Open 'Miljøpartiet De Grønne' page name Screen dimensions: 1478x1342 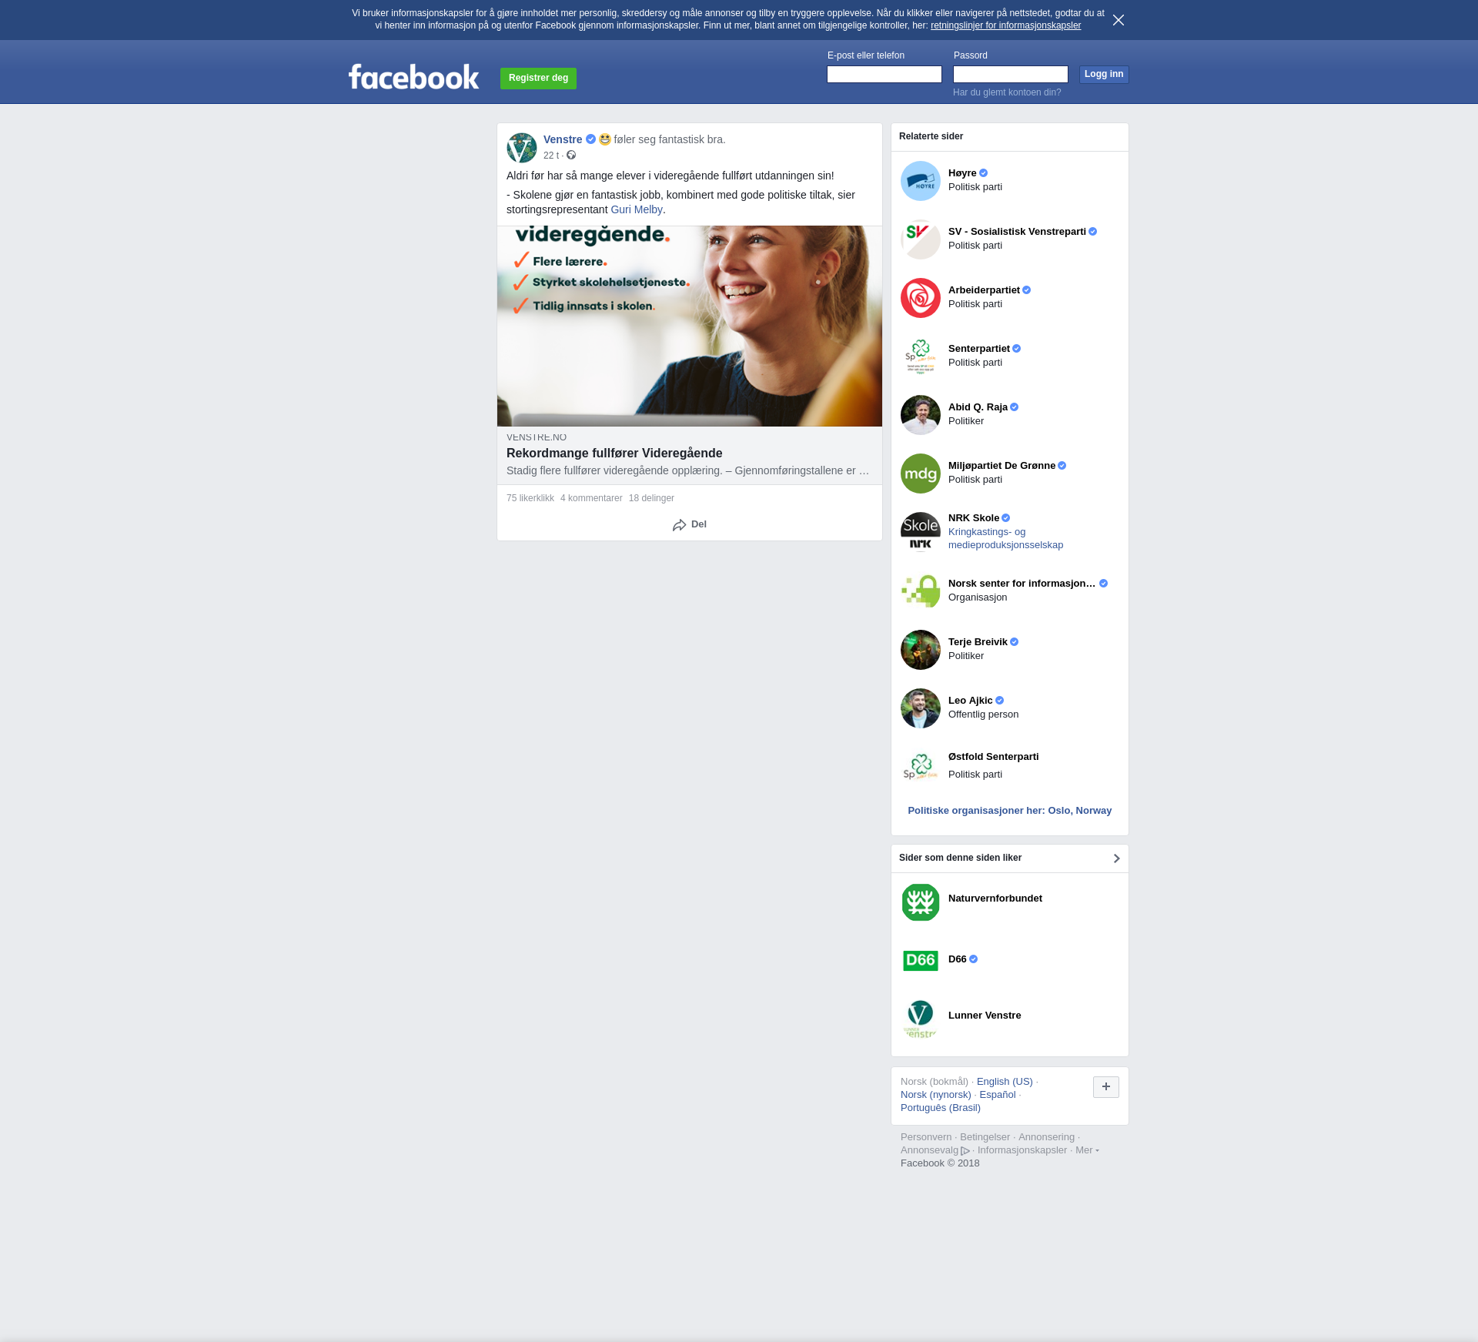[x=1001, y=466]
